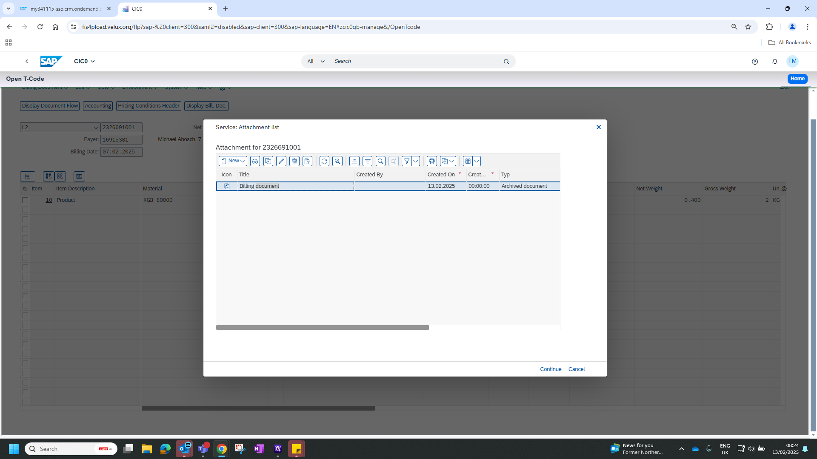Screen dimensions: 817x459
Task: Click the Payer field 16915381
Action: (x=121, y=140)
